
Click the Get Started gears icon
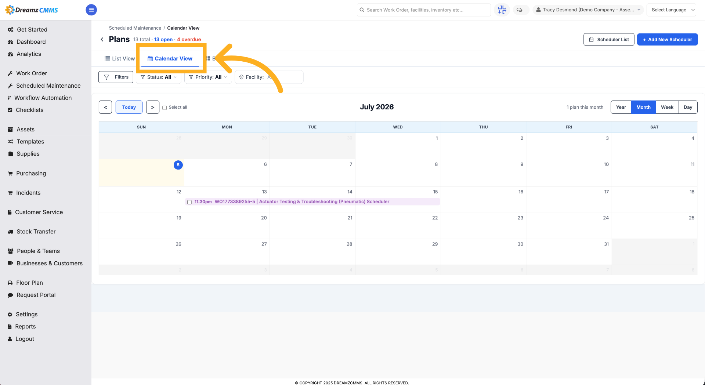[10, 30]
